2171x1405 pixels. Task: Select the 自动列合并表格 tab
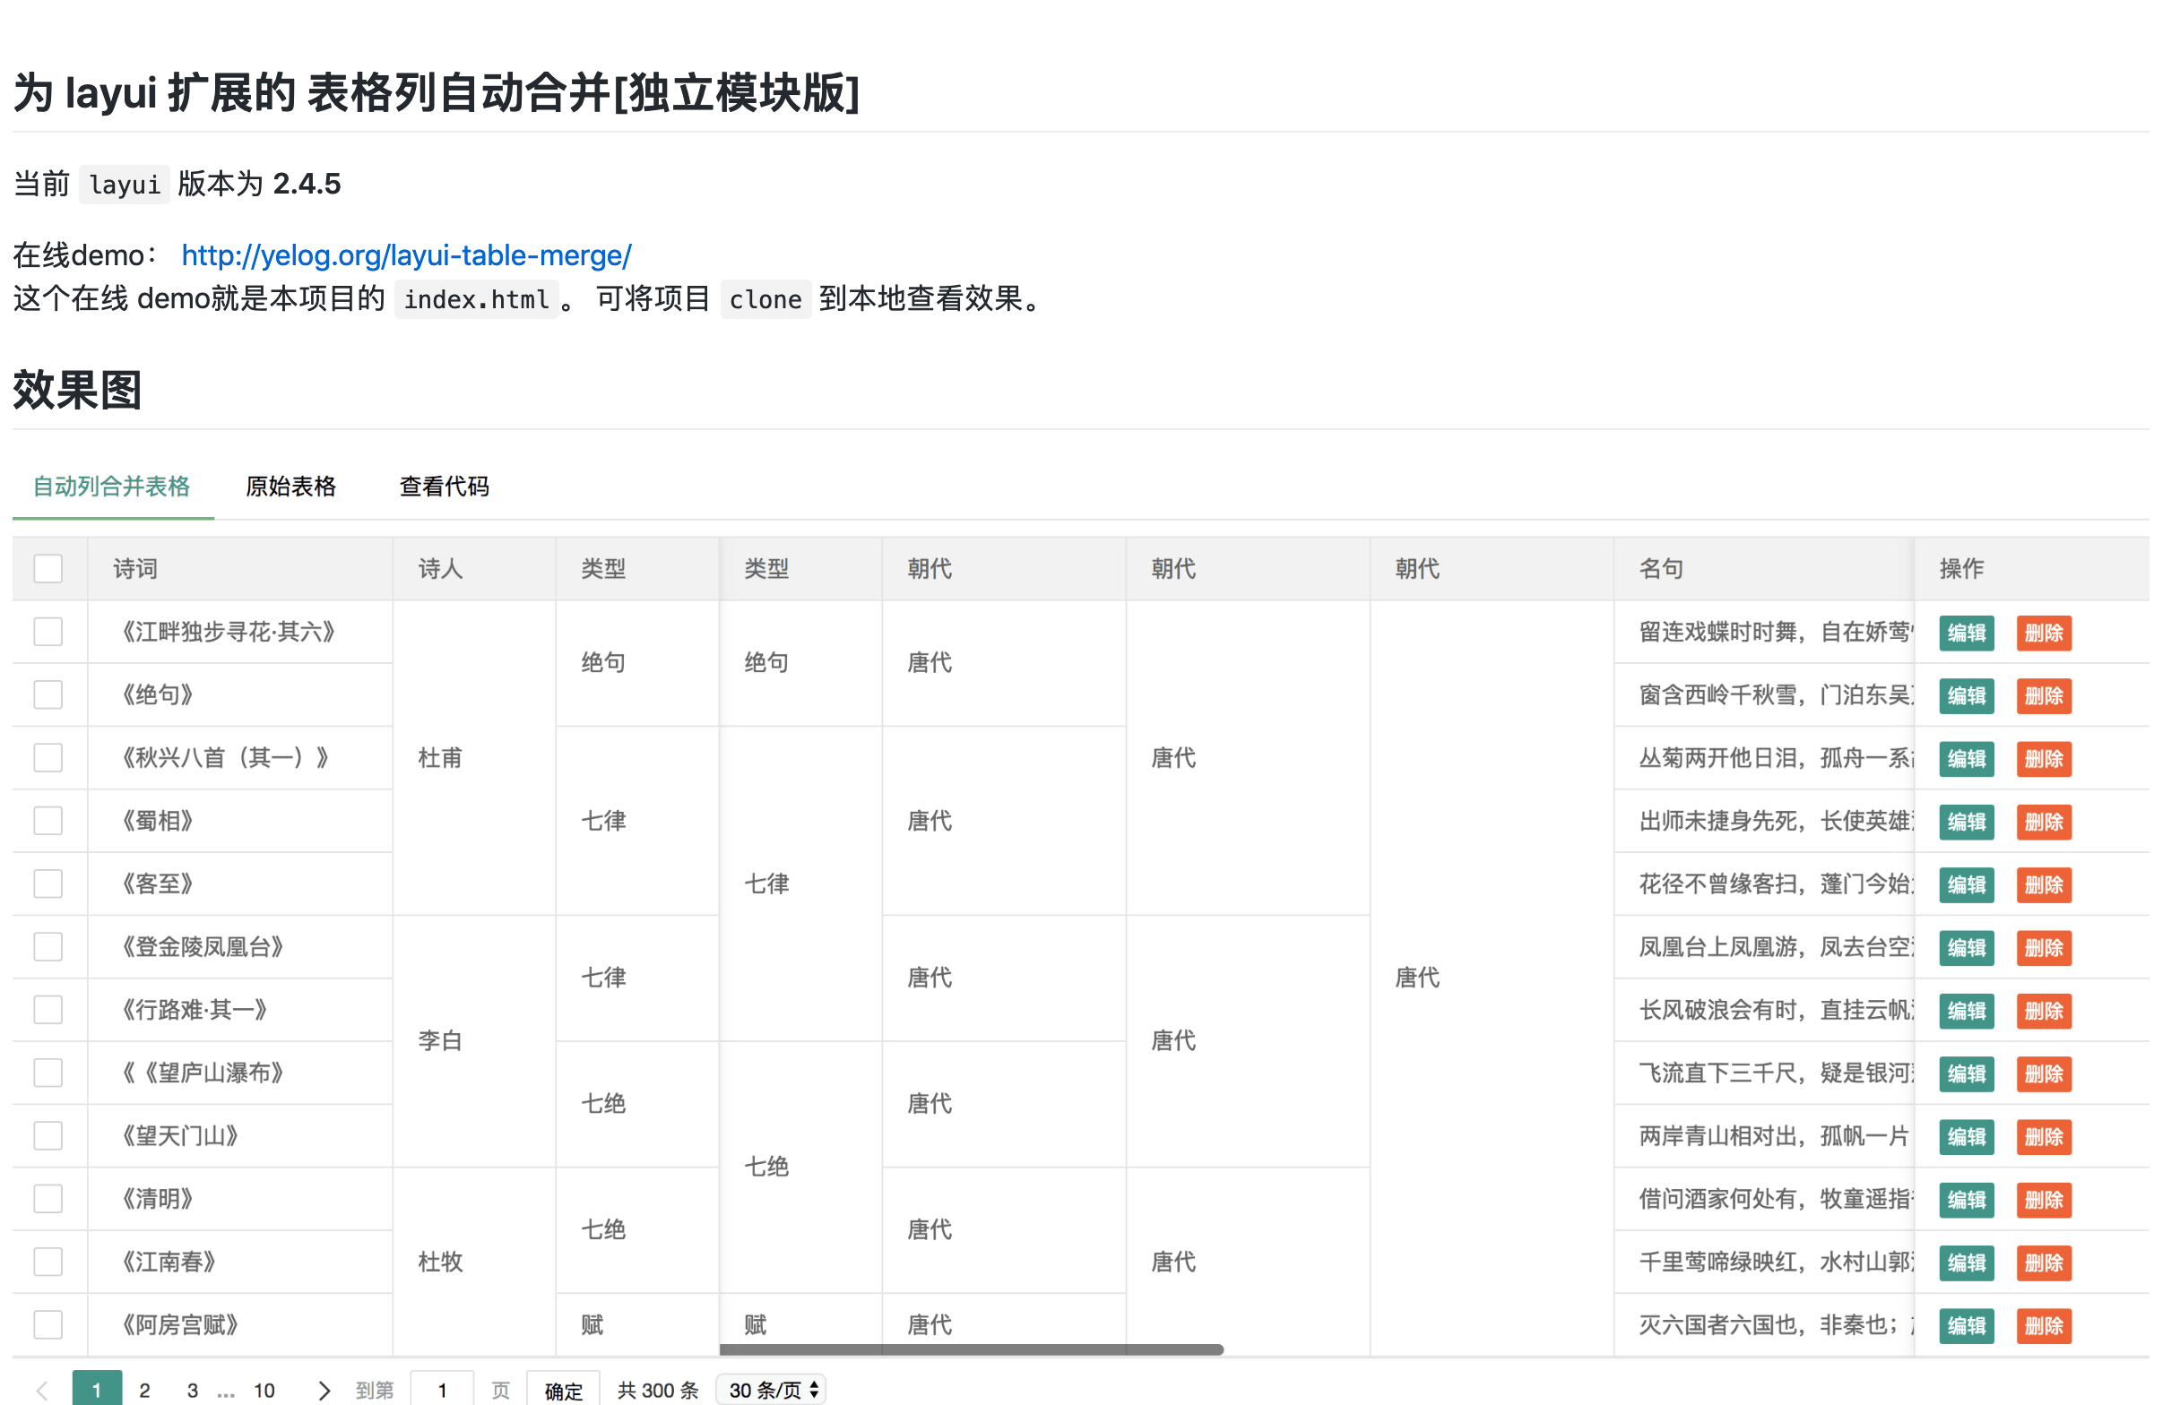point(111,487)
